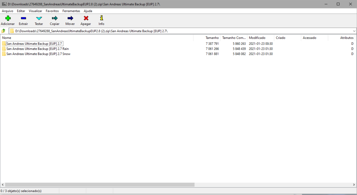
Task: Click the scrollbar right arrow
Action: pyautogui.click(x=354, y=185)
